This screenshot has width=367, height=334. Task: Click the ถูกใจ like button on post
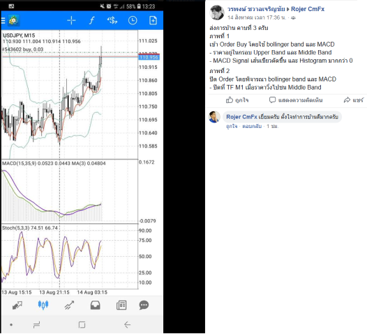pos(237,100)
